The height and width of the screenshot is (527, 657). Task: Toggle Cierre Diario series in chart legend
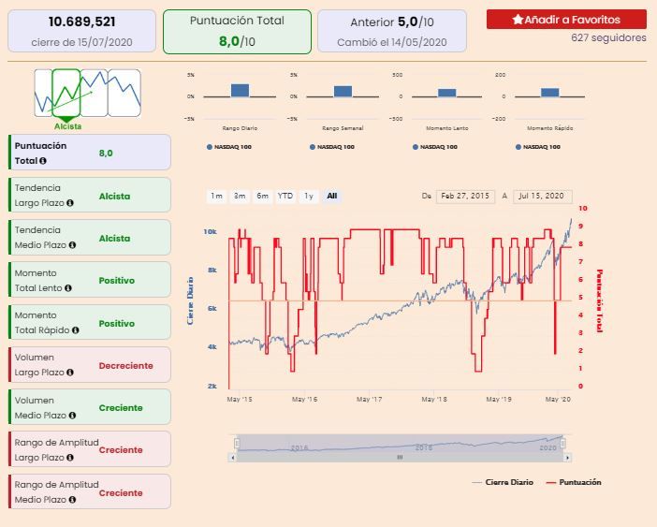click(x=503, y=483)
